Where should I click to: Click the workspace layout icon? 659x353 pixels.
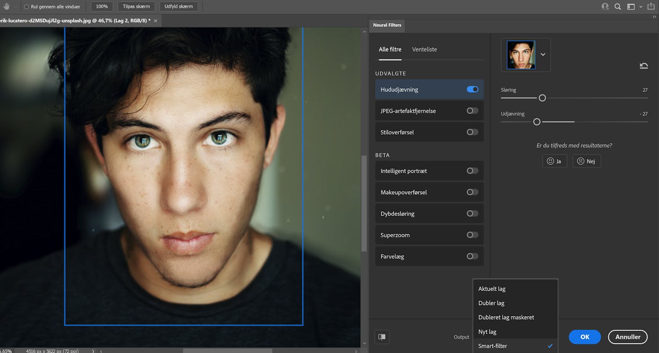coord(631,7)
